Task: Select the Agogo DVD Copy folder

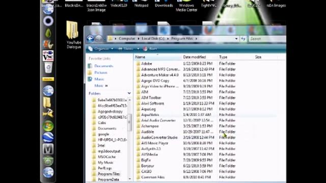Action: click(x=155, y=81)
